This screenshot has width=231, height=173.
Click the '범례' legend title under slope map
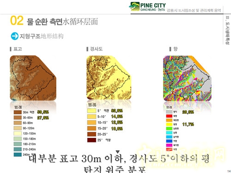click(x=92, y=105)
